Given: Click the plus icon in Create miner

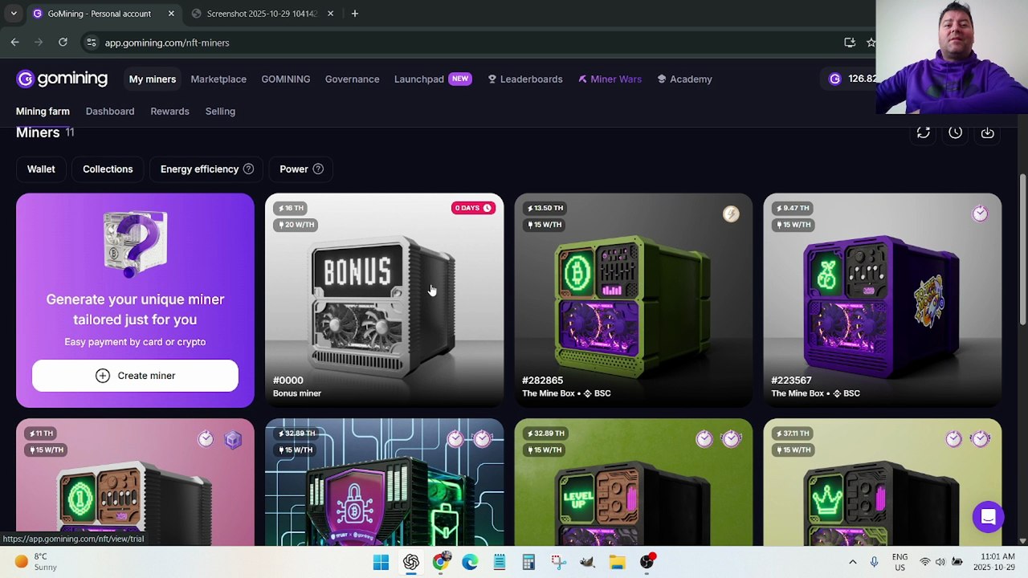Looking at the screenshot, I should (103, 376).
